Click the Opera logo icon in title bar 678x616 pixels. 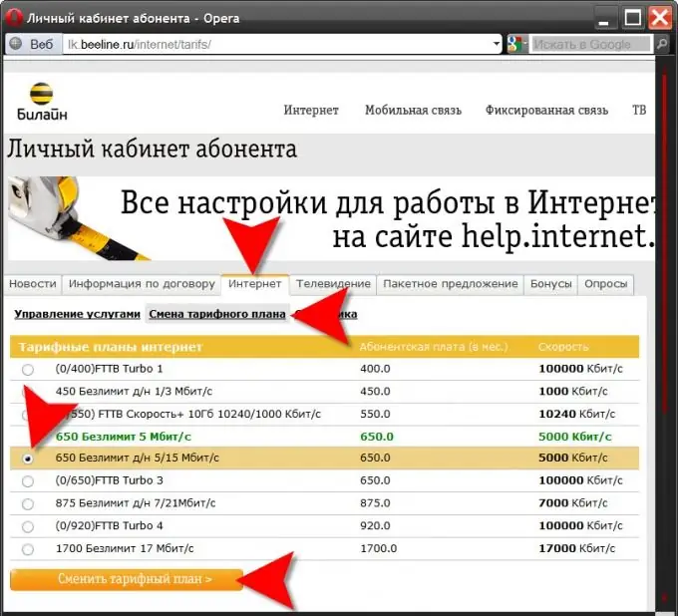point(14,18)
